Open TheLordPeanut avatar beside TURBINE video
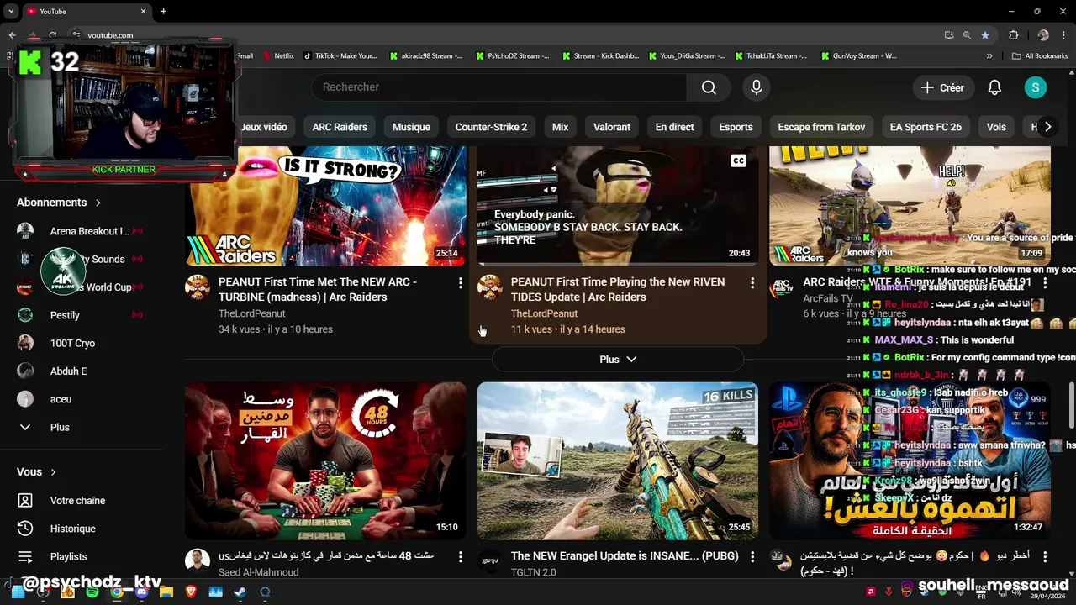The image size is (1076, 605). [x=198, y=287]
